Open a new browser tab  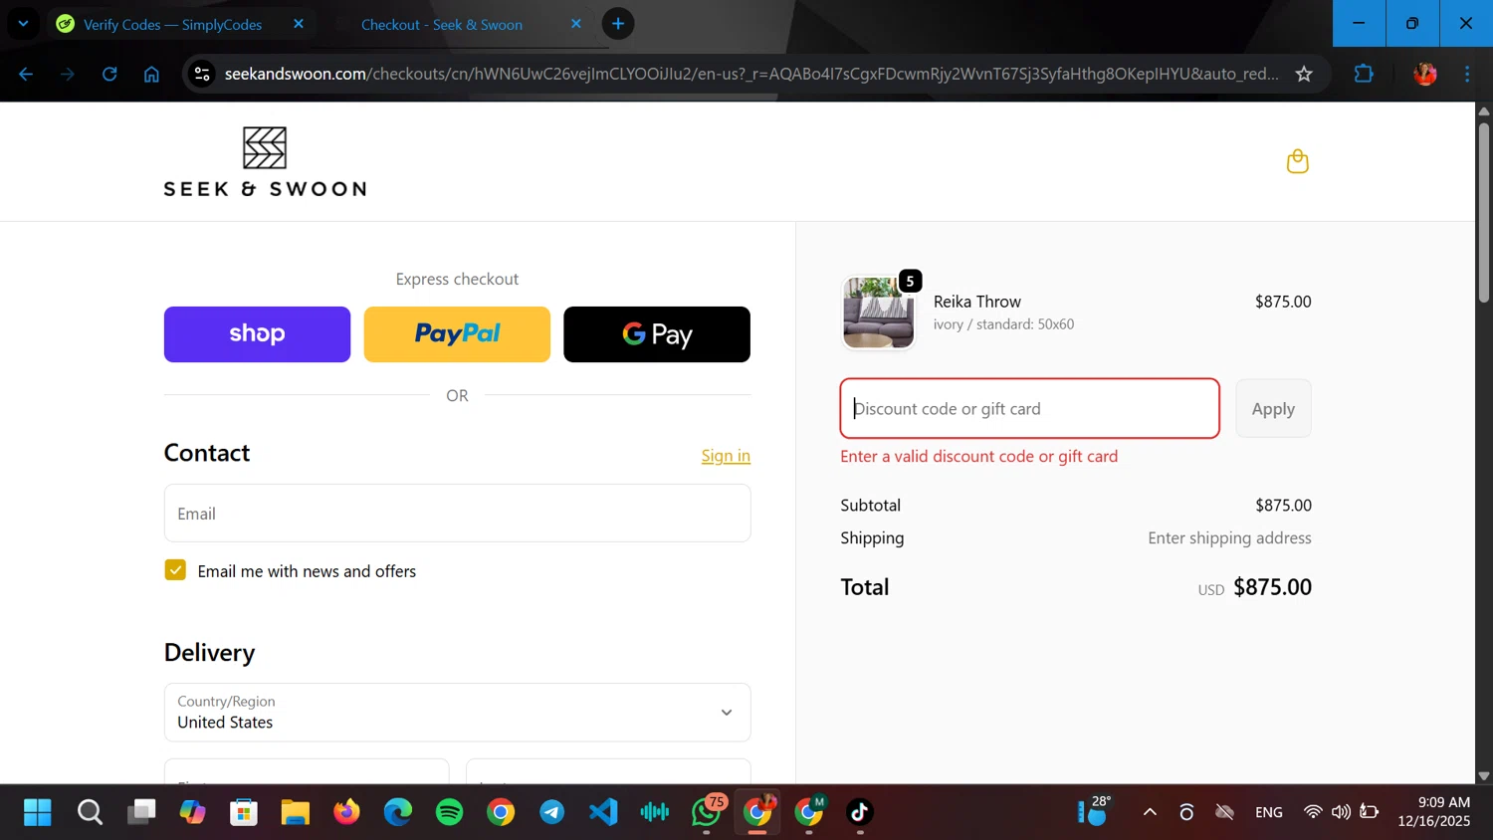click(618, 24)
